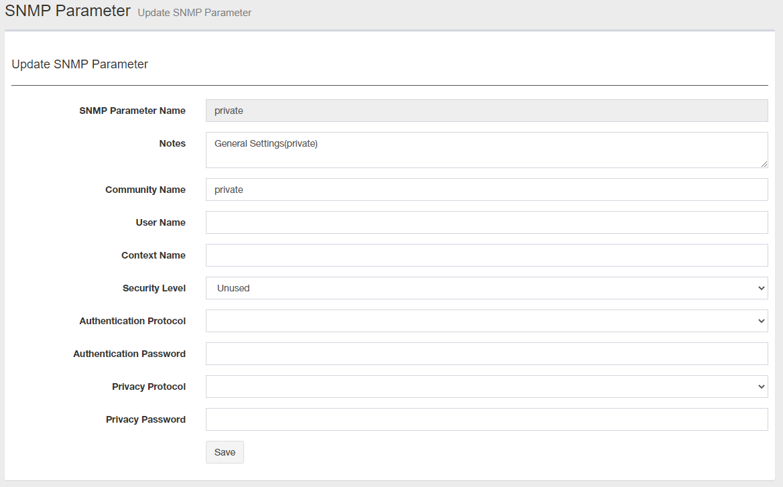Click the "User Name" label text
The height and width of the screenshot is (487, 783).
[161, 222]
